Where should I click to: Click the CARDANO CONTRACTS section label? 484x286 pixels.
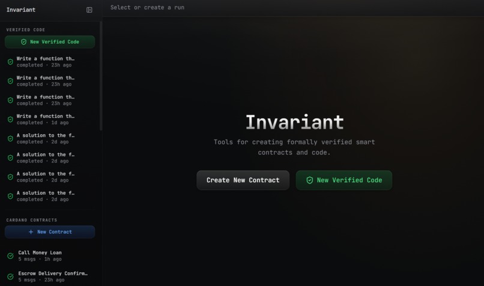pyautogui.click(x=31, y=220)
